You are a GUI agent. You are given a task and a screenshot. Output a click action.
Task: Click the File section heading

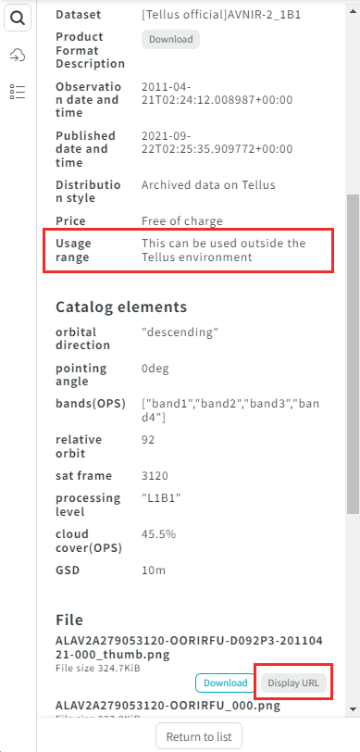[x=69, y=620]
